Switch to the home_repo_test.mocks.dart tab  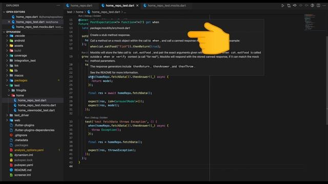click(167, 6)
